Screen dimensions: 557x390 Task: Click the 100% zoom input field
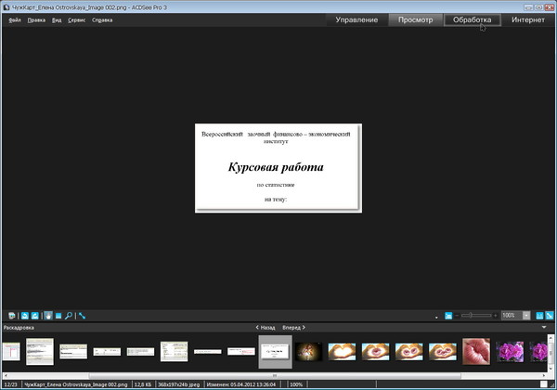[512, 316]
